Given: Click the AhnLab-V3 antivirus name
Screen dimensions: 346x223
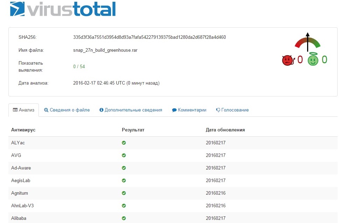Looking at the screenshot, I should point(22,206).
